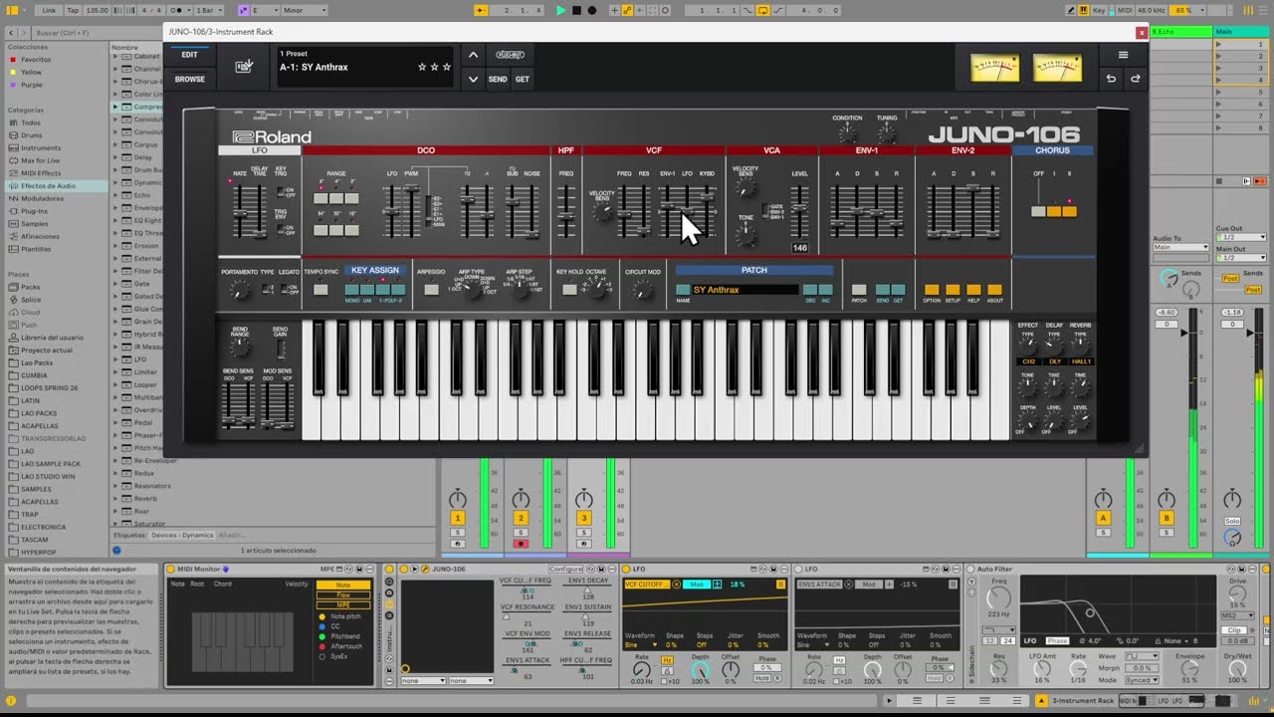
Task: Click the OPTION button
Action: pos(932,290)
